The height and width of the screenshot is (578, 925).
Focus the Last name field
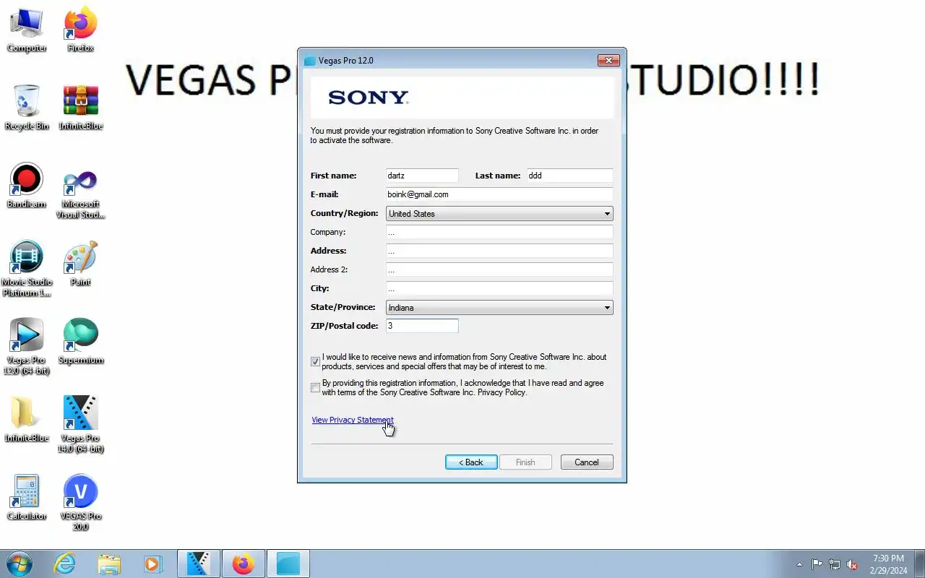[x=569, y=176]
